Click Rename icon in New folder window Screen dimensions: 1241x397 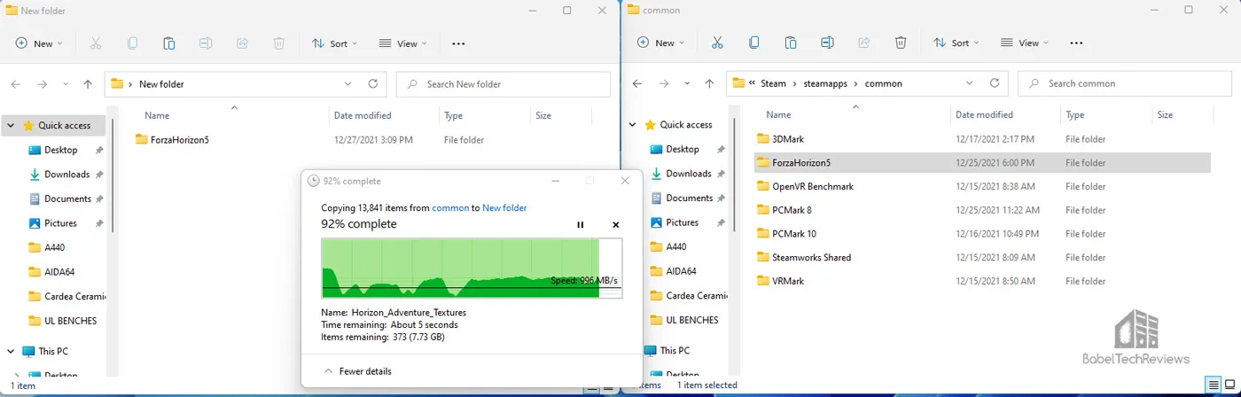point(206,43)
